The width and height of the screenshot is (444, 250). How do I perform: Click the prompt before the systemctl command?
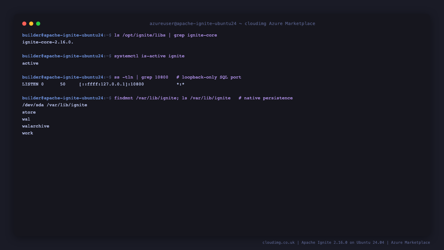[67, 56]
